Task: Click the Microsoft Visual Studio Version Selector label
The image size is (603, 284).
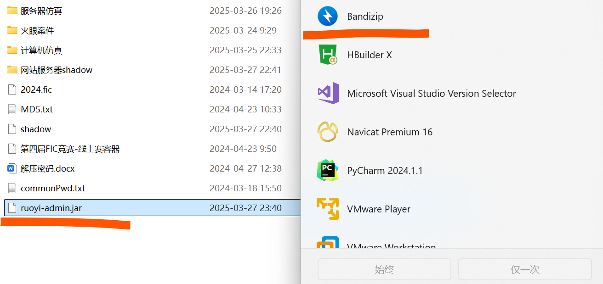Action: 432,94
